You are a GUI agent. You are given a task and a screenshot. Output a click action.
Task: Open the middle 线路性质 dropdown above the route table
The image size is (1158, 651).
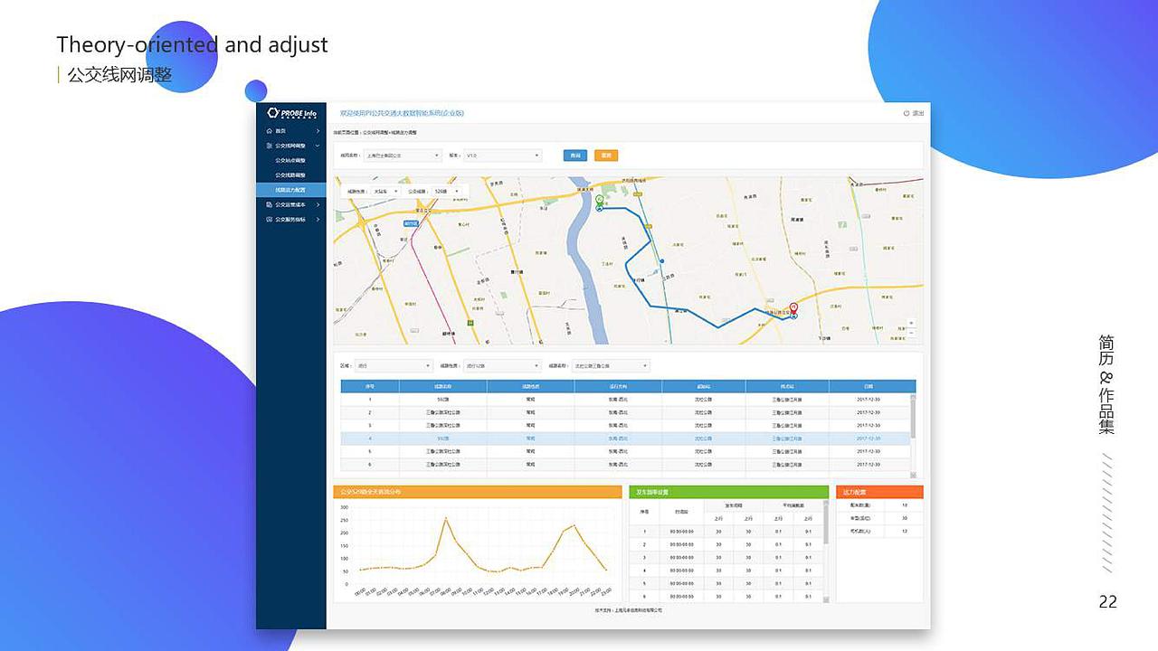502,366
